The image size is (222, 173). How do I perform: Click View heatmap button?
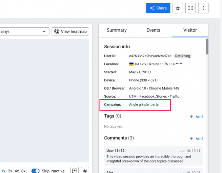(x=70, y=31)
